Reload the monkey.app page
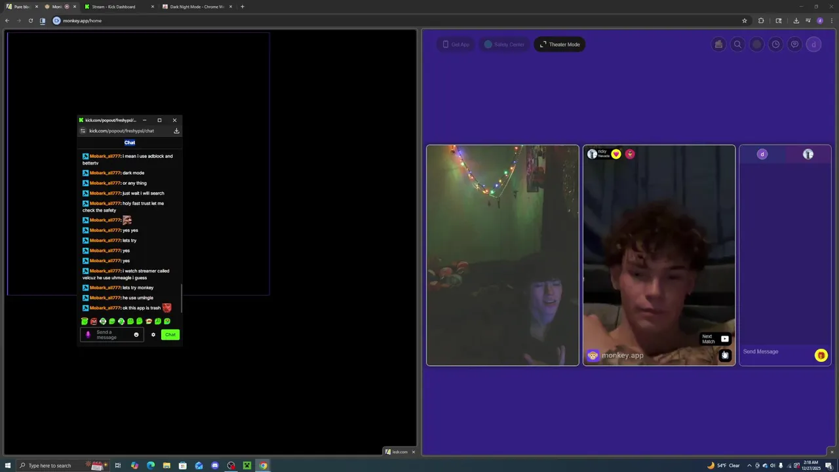 30,21
